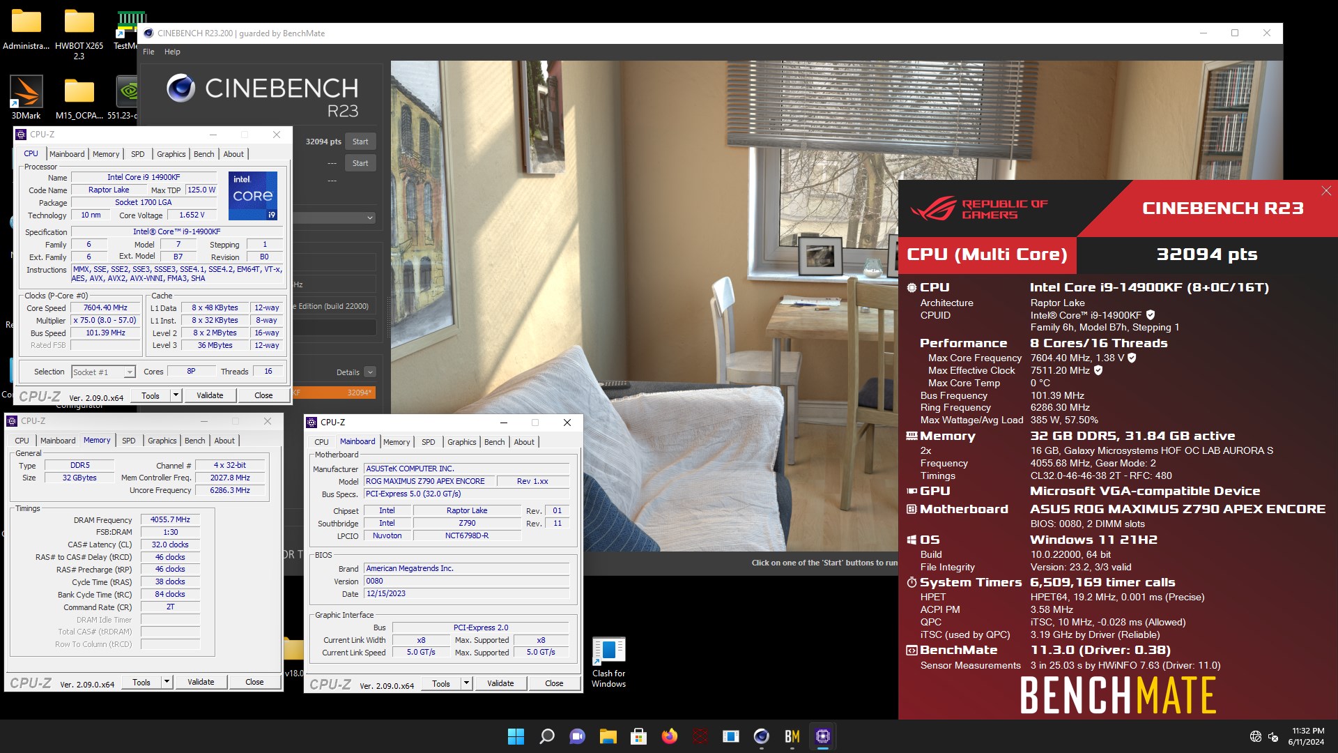Click Close button in CPU-Z CPU window
The image size is (1338, 753).
(263, 395)
